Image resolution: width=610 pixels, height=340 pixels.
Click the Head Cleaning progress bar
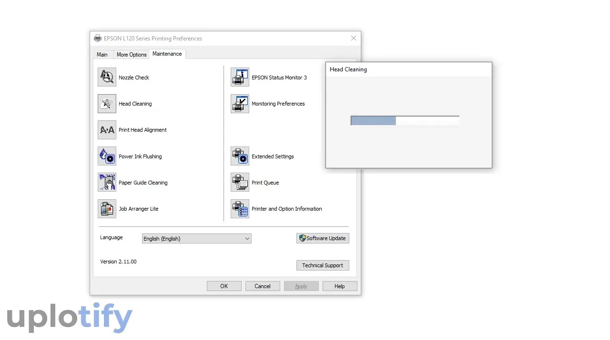[405, 121]
